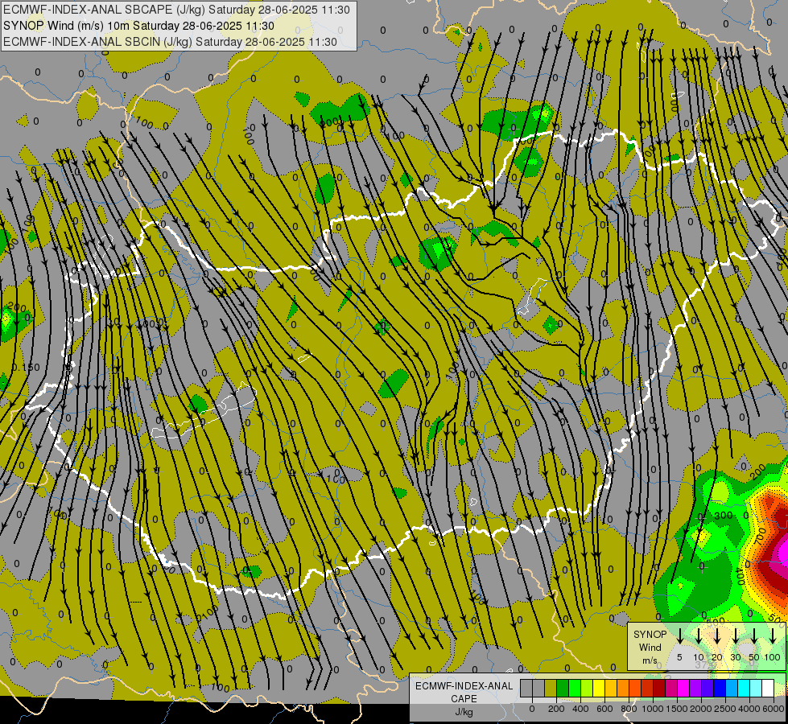The height and width of the screenshot is (724, 788).
Task: Click the 5 m/s wind arrow in legend
Action: [x=679, y=636]
